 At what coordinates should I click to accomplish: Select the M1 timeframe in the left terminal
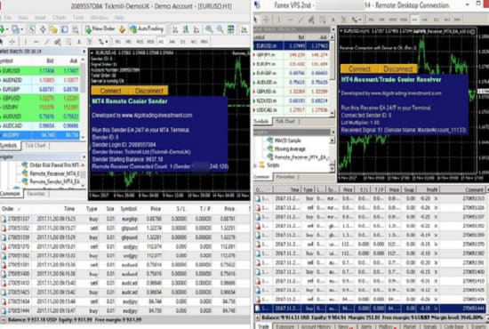pyautogui.click(x=118, y=42)
